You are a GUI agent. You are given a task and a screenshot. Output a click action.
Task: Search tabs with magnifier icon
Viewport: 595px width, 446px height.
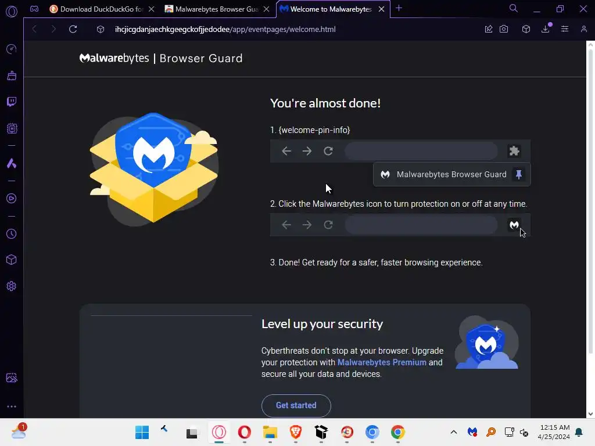tap(514, 8)
